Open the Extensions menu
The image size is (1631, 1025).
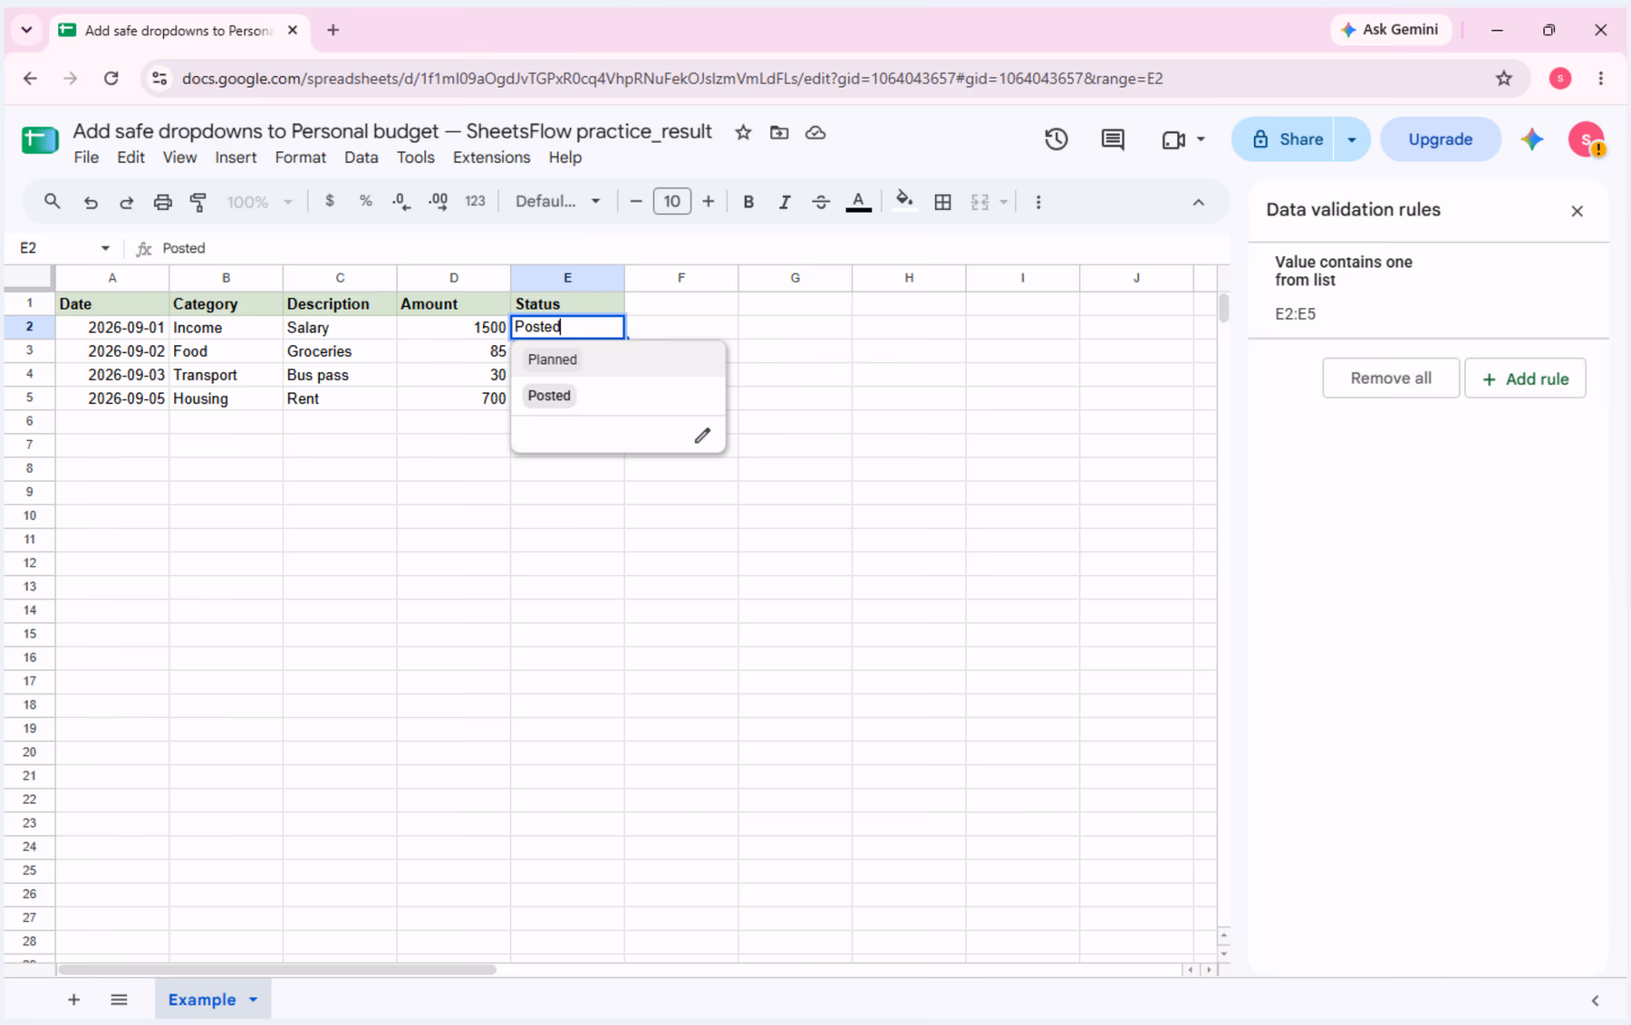[x=491, y=158]
